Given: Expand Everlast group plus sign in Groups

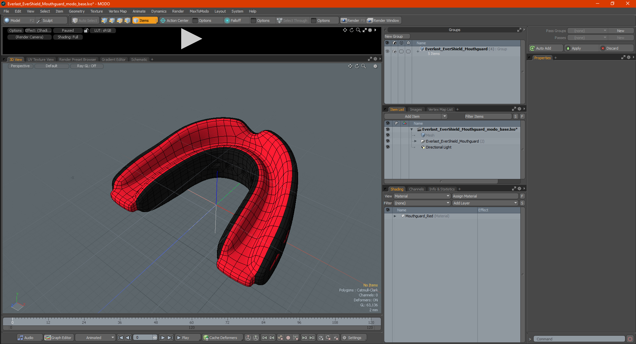Looking at the screenshot, I should 418,51.
